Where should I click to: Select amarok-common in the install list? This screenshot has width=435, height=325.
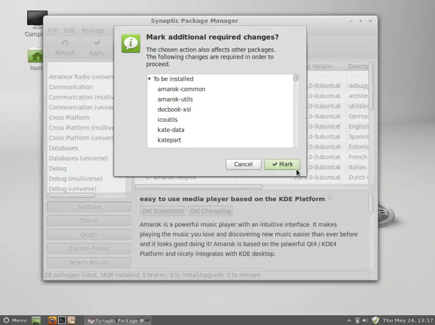(x=182, y=89)
